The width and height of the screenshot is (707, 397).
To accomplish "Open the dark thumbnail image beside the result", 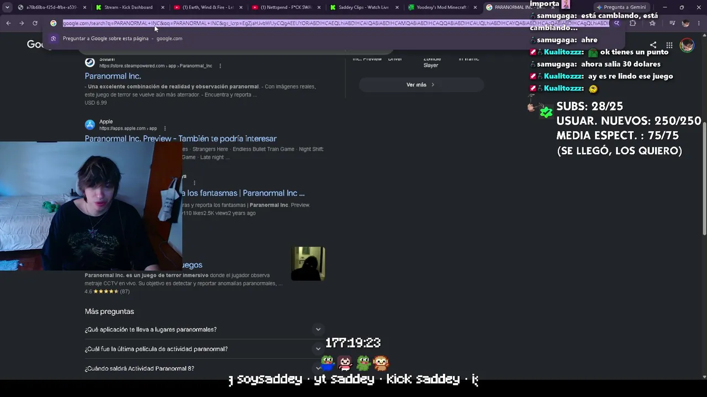I will 308,264.
